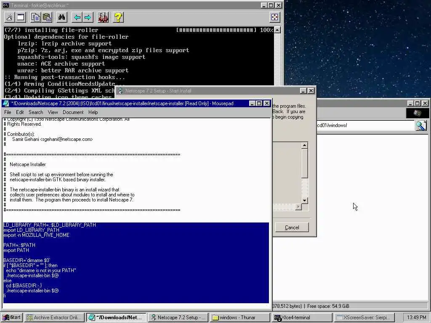
Task: Click the Terminal window title bar icon
Action: click(x=5, y=5)
